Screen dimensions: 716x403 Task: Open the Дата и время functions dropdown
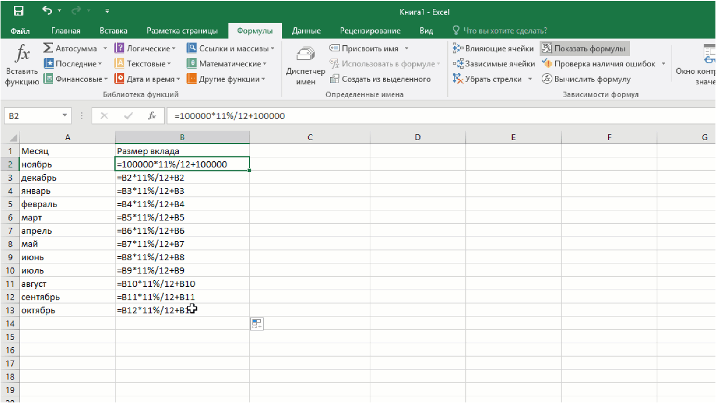tap(147, 79)
